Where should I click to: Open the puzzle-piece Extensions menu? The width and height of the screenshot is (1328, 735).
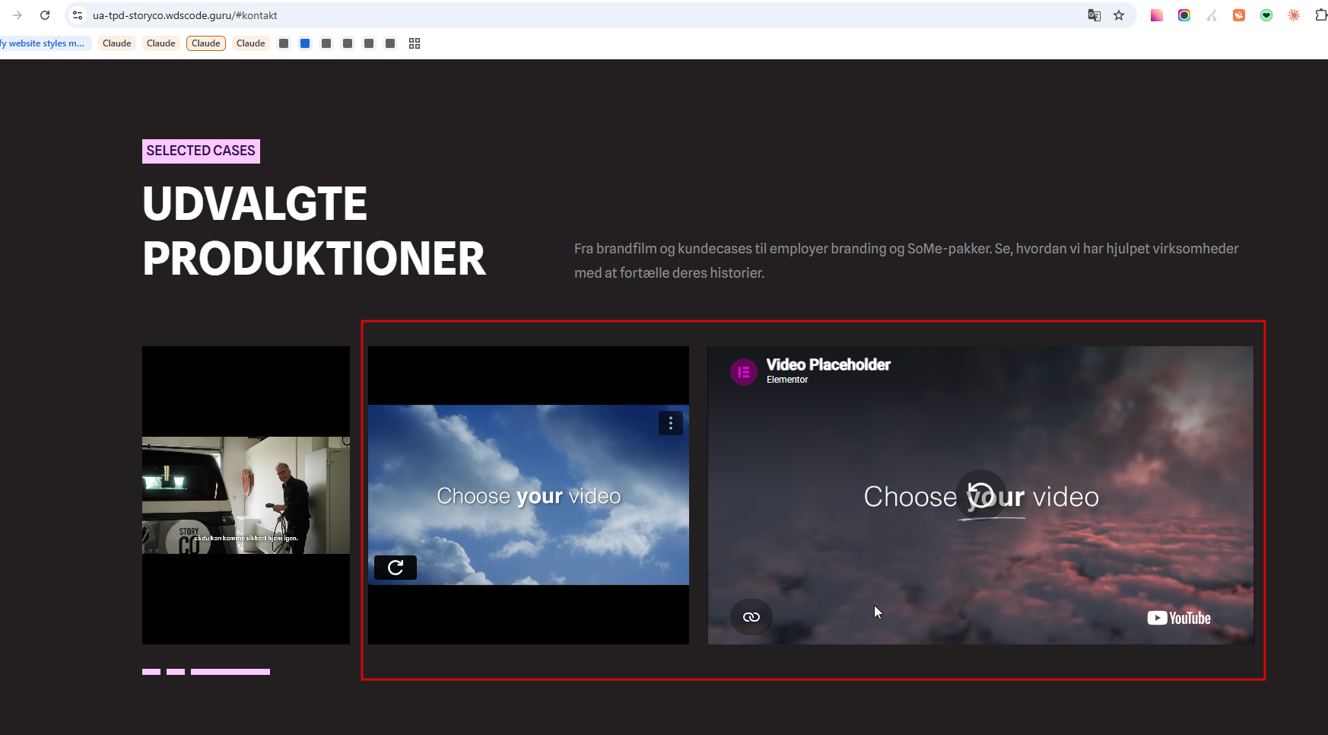tap(1320, 15)
